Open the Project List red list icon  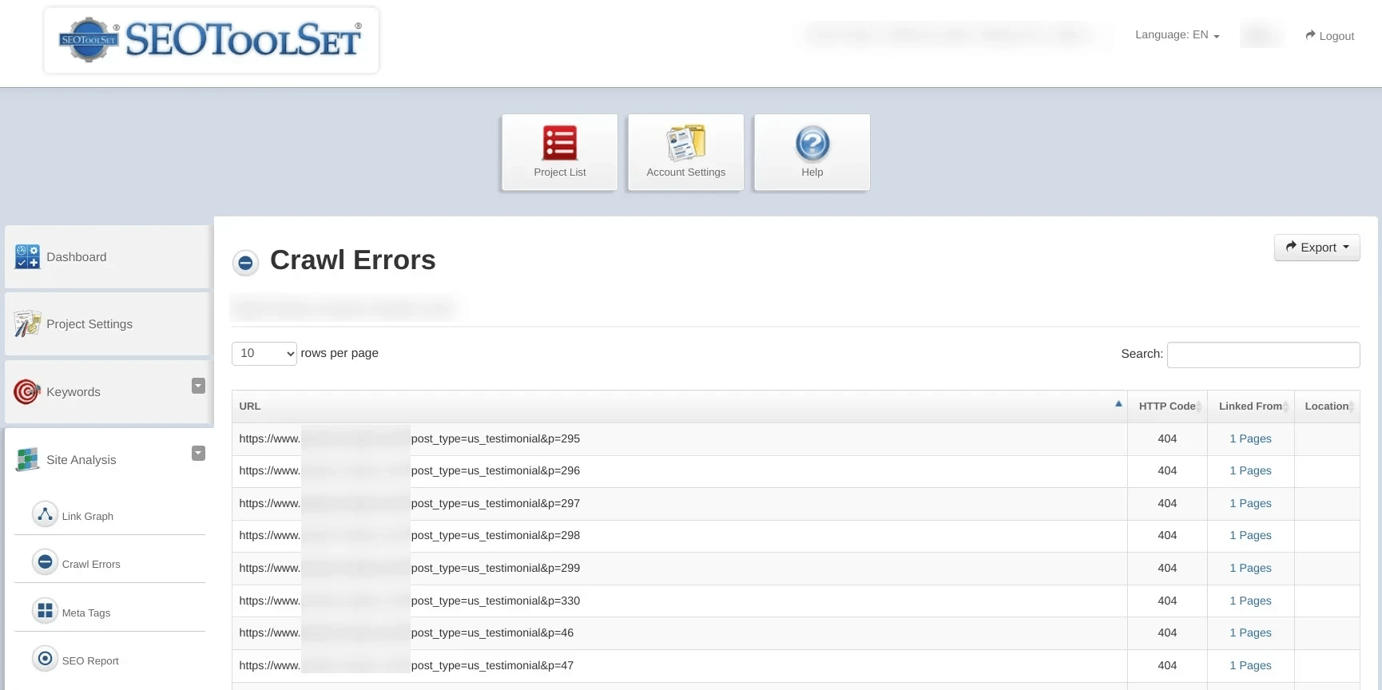[560, 143]
